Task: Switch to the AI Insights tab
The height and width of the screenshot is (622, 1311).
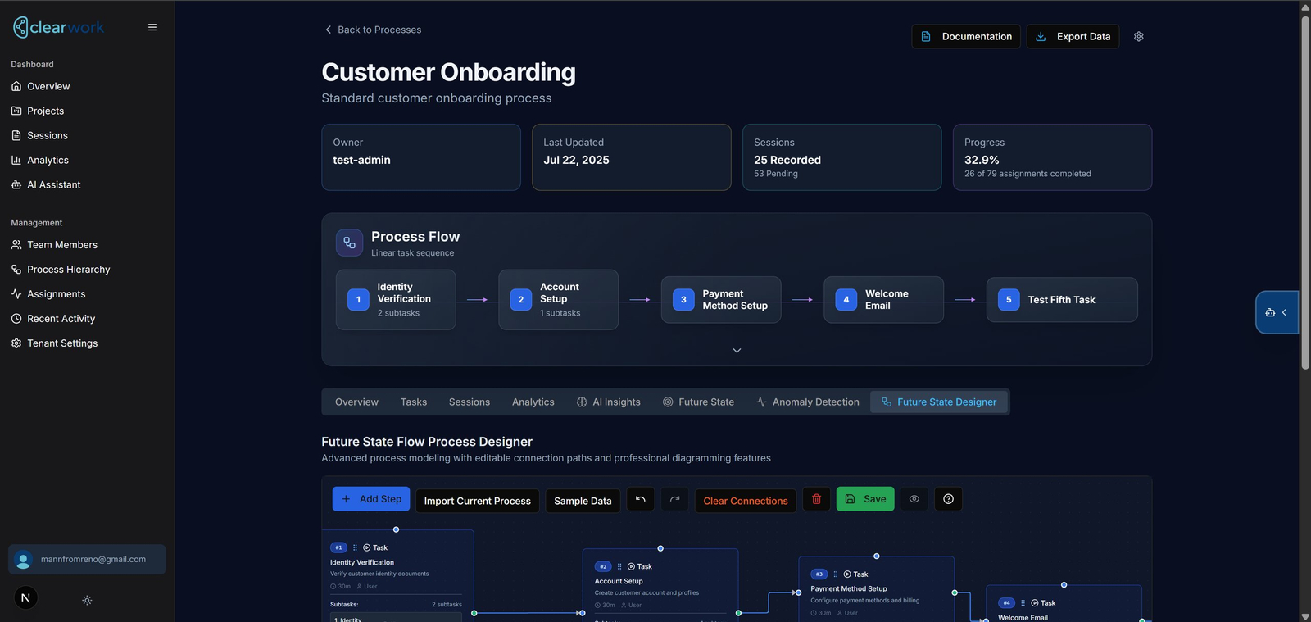Action: (x=609, y=402)
